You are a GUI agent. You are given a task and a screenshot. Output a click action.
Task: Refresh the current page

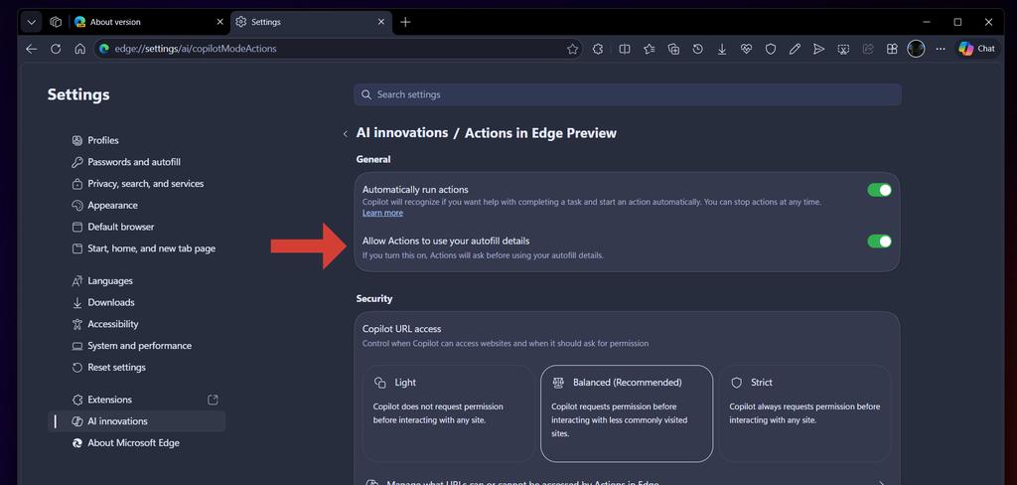(56, 49)
